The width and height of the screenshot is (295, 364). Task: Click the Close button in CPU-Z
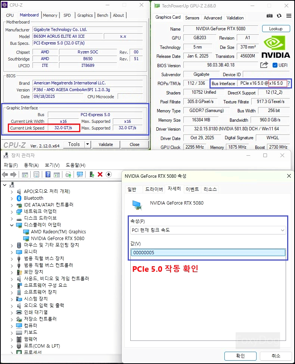click(x=134, y=144)
